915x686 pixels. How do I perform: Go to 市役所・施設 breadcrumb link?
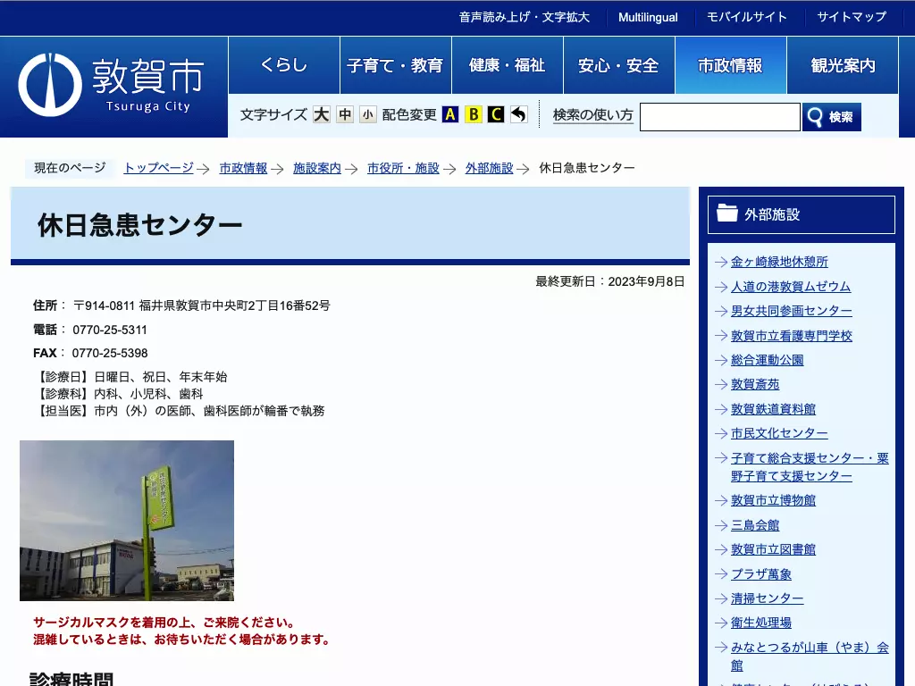coord(403,168)
